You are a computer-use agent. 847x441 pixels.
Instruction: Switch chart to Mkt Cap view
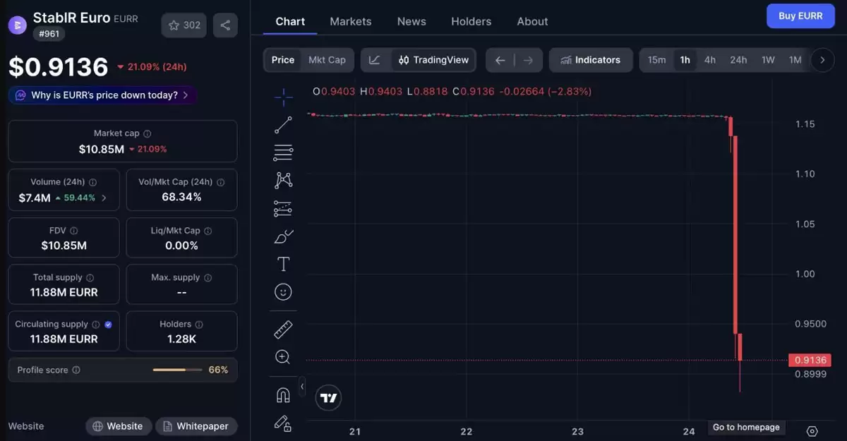327,60
